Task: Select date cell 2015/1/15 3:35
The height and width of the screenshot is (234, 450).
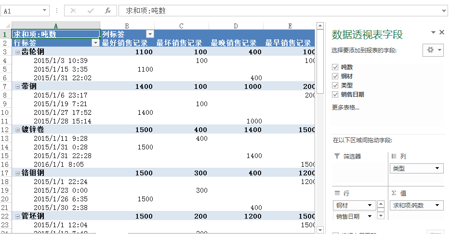Action: click(x=61, y=69)
